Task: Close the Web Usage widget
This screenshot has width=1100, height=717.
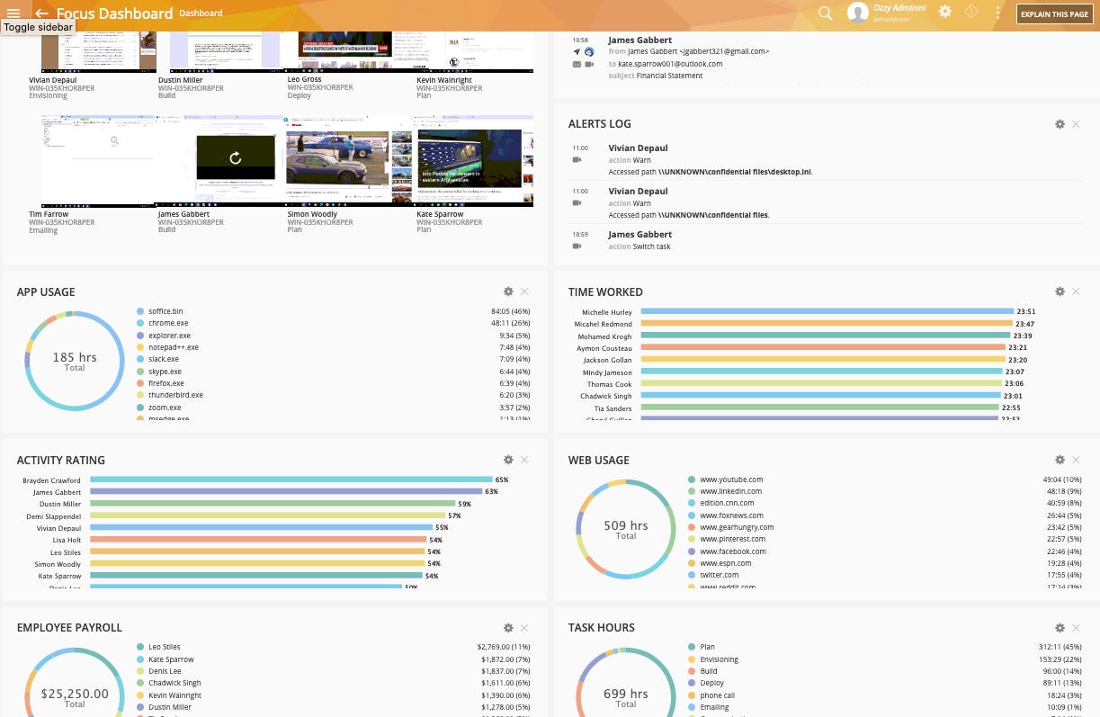Action: [x=1076, y=460]
